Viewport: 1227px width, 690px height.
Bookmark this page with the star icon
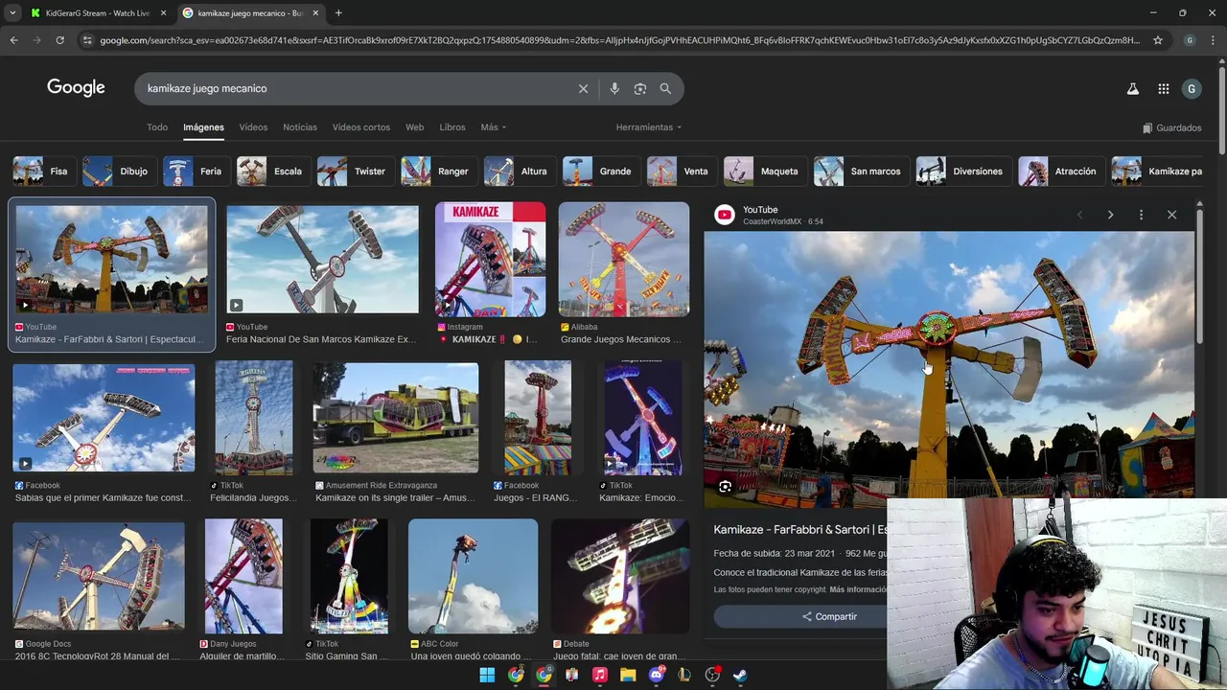click(x=1158, y=40)
